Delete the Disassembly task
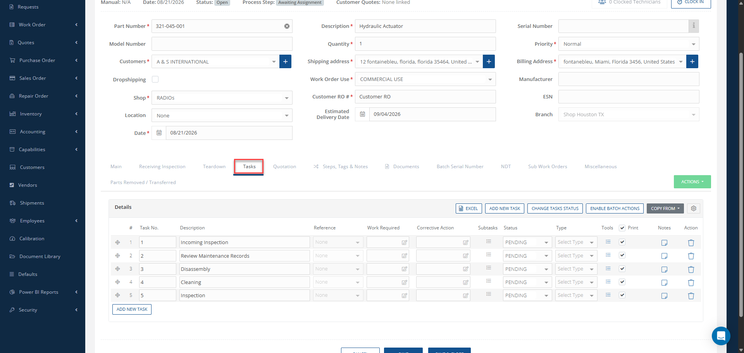Viewport: 744px width, 353px height. tap(691, 269)
